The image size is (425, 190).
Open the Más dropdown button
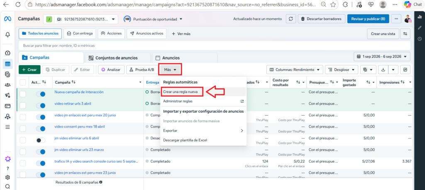[170, 70]
